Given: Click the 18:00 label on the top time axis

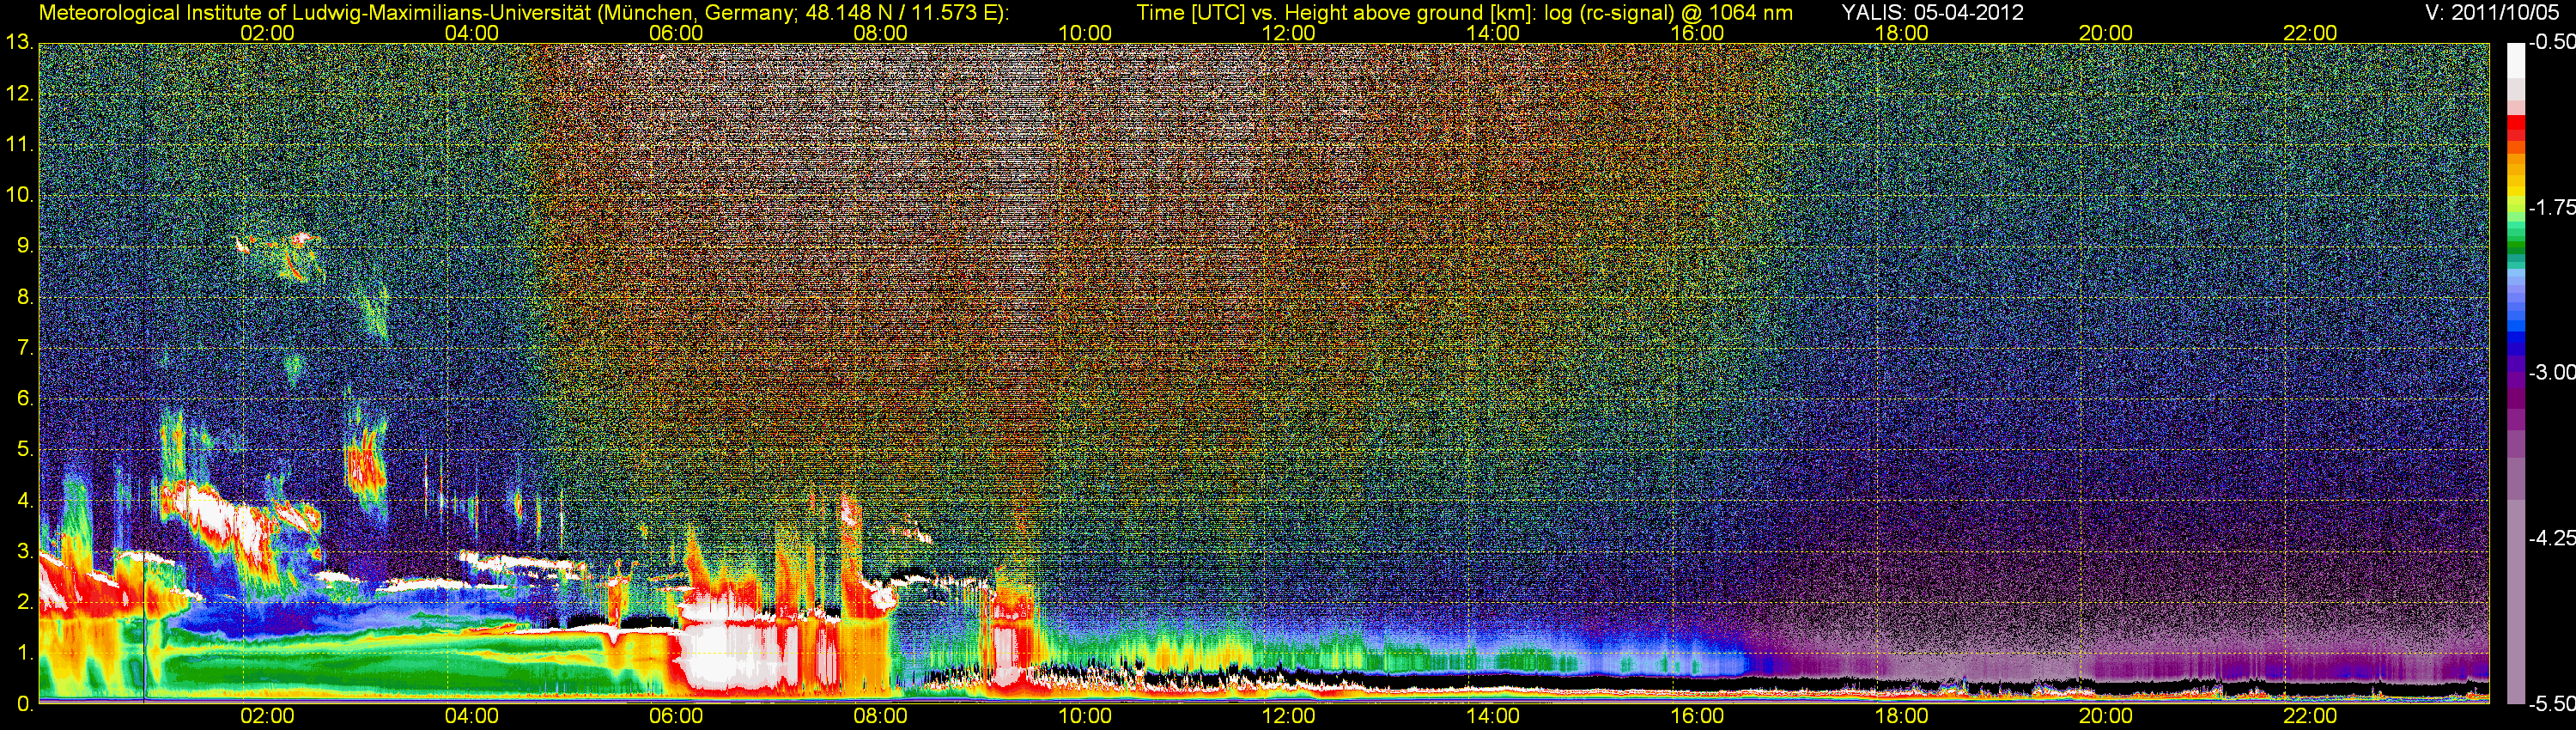Looking at the screenshot, I should (x=1901, y=33).
